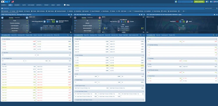Select Beach Volleyball in sports bar
This screenshot has height=106, width=218.
95,11
